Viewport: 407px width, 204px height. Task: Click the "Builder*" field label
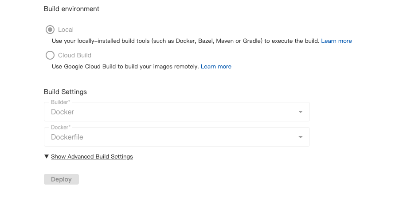tap(60, 102)
